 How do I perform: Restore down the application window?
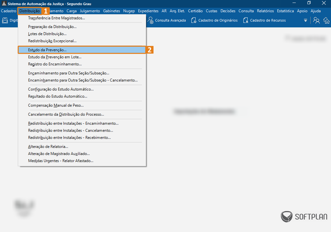click(309, 3)
